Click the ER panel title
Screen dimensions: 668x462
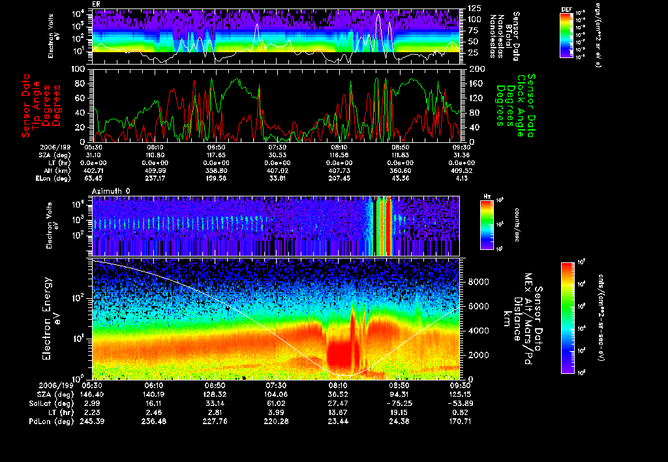(x=96, y=5)
